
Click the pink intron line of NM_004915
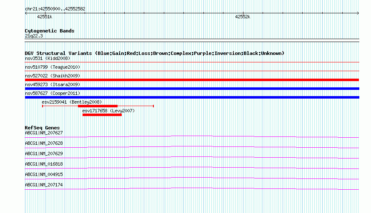point(192,178)
